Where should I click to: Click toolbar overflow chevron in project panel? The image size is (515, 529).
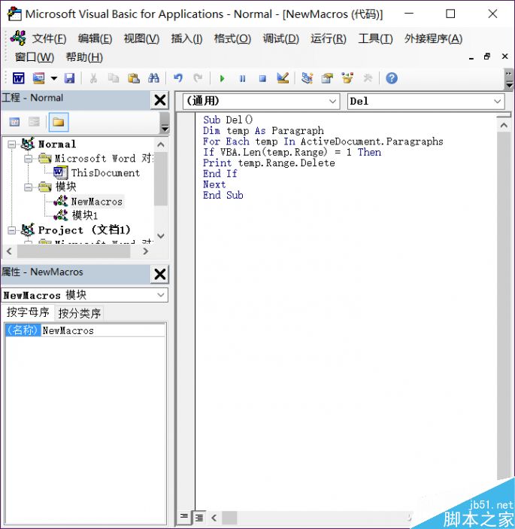[x=165, y=123]
